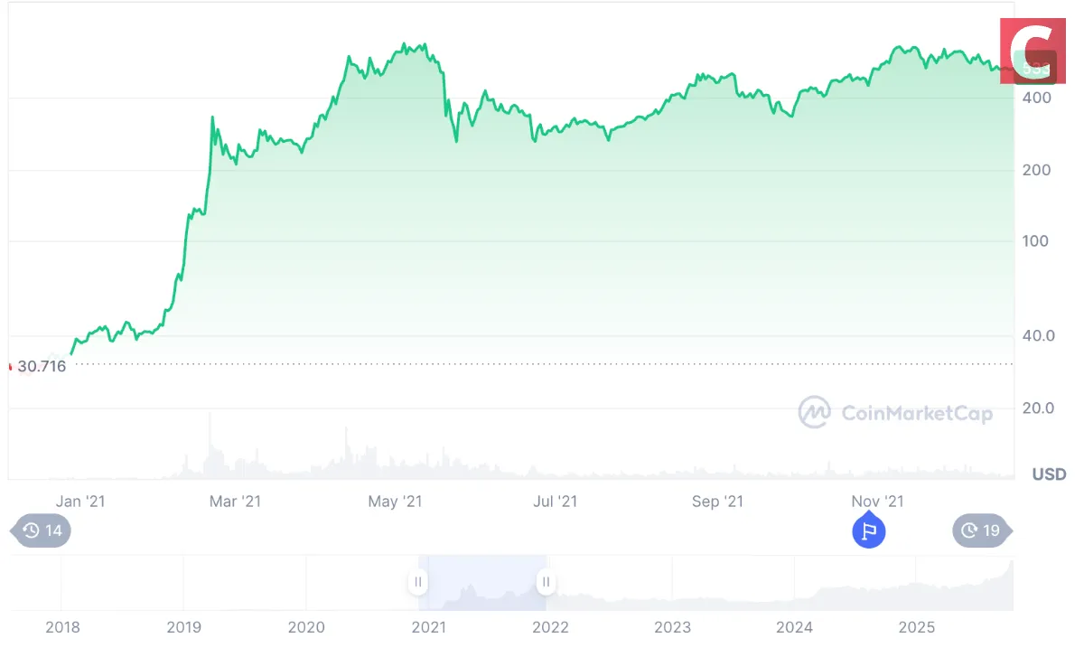Select the blue flag annotation near Nov '21
This screenshot has width=1084, height=657.
pyautogui.click(x=869, y=531)
